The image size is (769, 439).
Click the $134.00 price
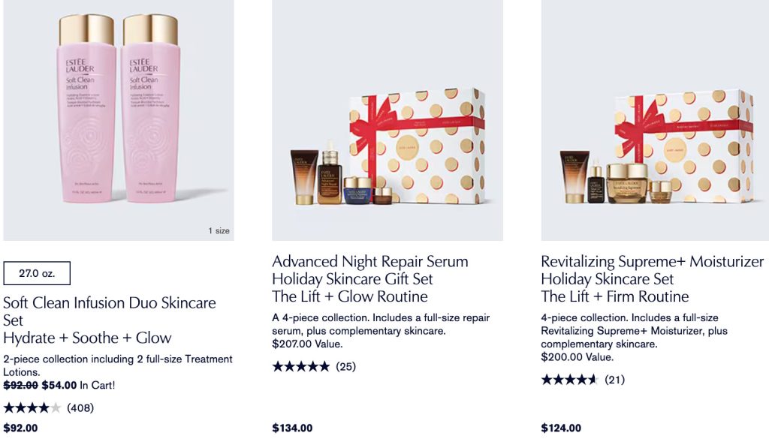tap(292, 428)
